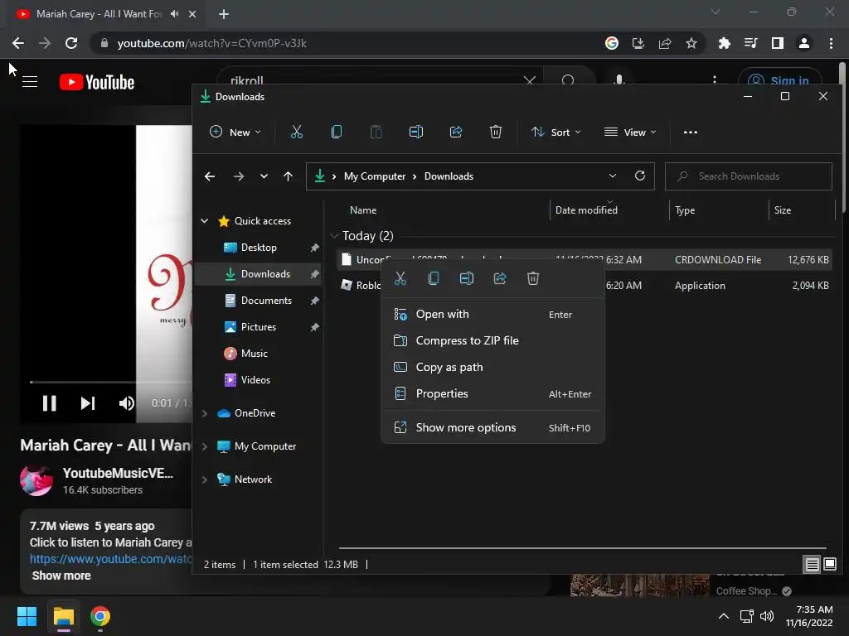Click Chrome taskbar icon
Image resolution: width=849 pixels, height=636 pixels.
pos(100,616)
